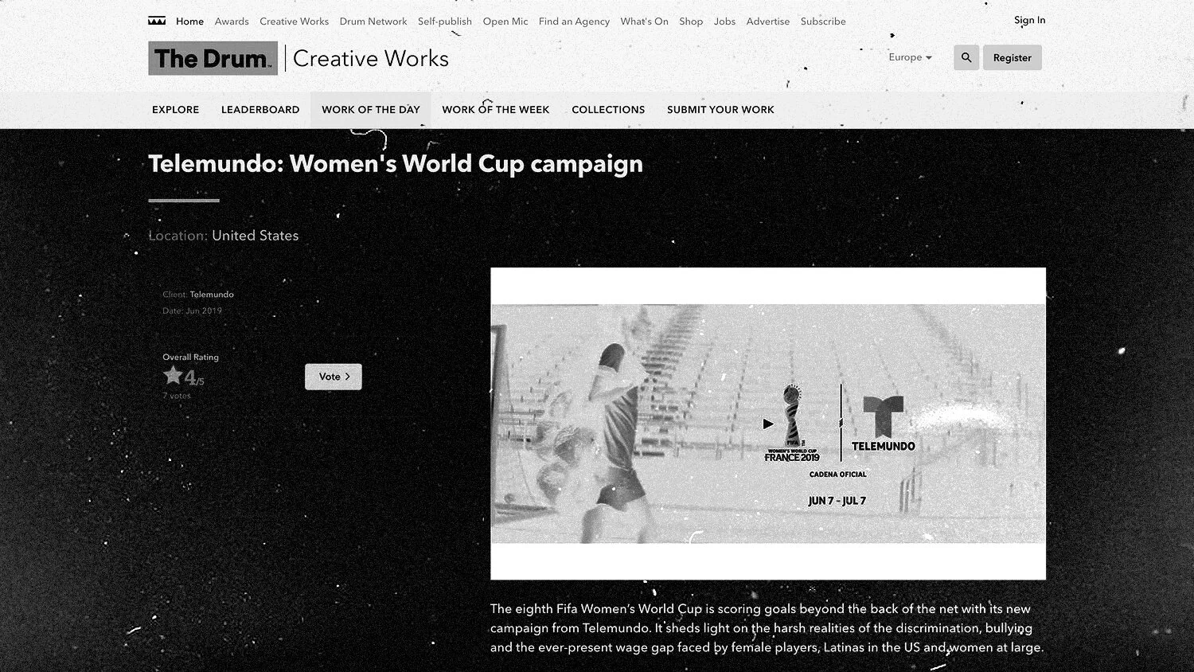Click the paragraph about eighth Fifa Women's World Cup

767,628
